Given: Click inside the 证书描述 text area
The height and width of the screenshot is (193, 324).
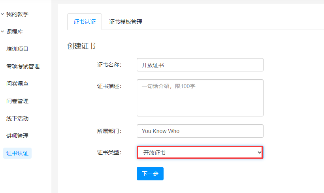Looking at the screenshot, I should [x=200, y=98].
